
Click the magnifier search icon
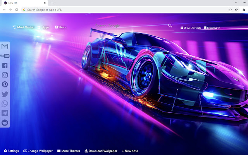(170, 26)
